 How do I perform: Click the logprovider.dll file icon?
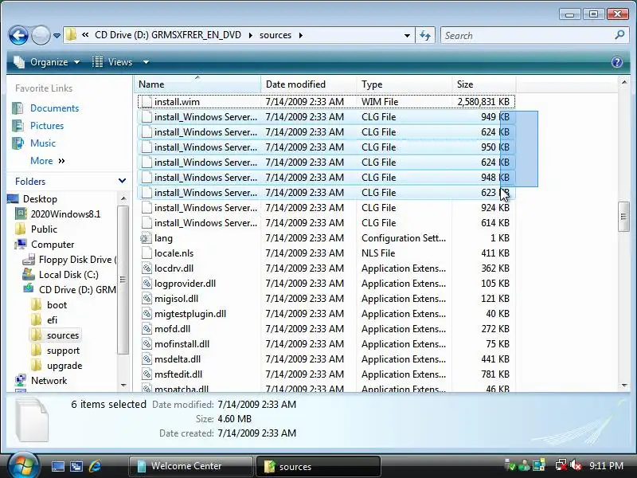tap(147, 284)
